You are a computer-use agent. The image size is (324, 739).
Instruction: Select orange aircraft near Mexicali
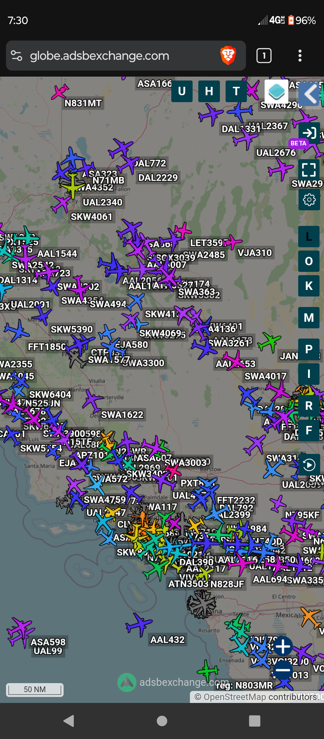tap(311, 616)
